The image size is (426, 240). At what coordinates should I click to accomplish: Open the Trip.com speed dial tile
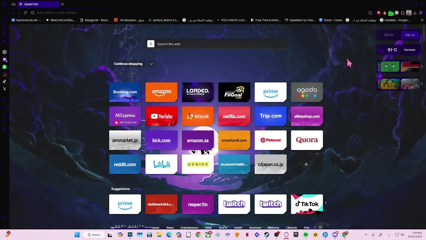pyautogui.click(x=271, y=116)
